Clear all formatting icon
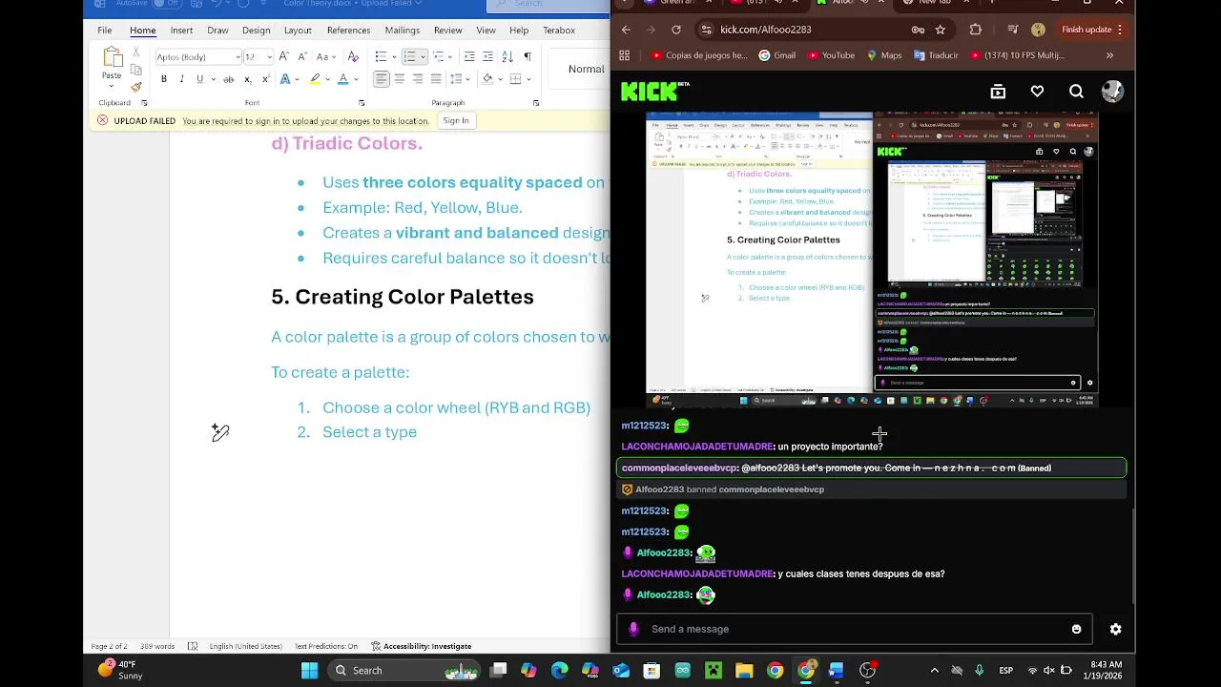 (353, 56)
